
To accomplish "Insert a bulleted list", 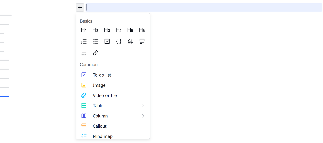I will pos(95,41).
